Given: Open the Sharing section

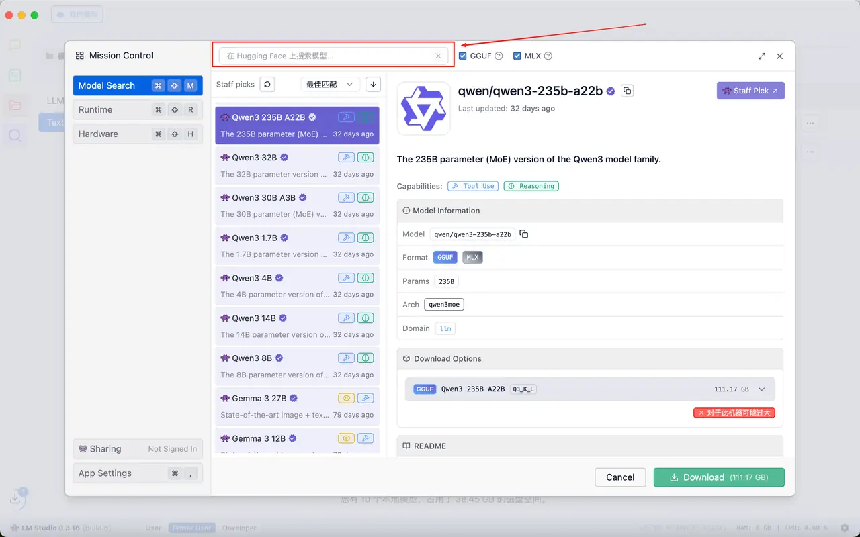Looking at the screenshot, I should coord(138,449).
